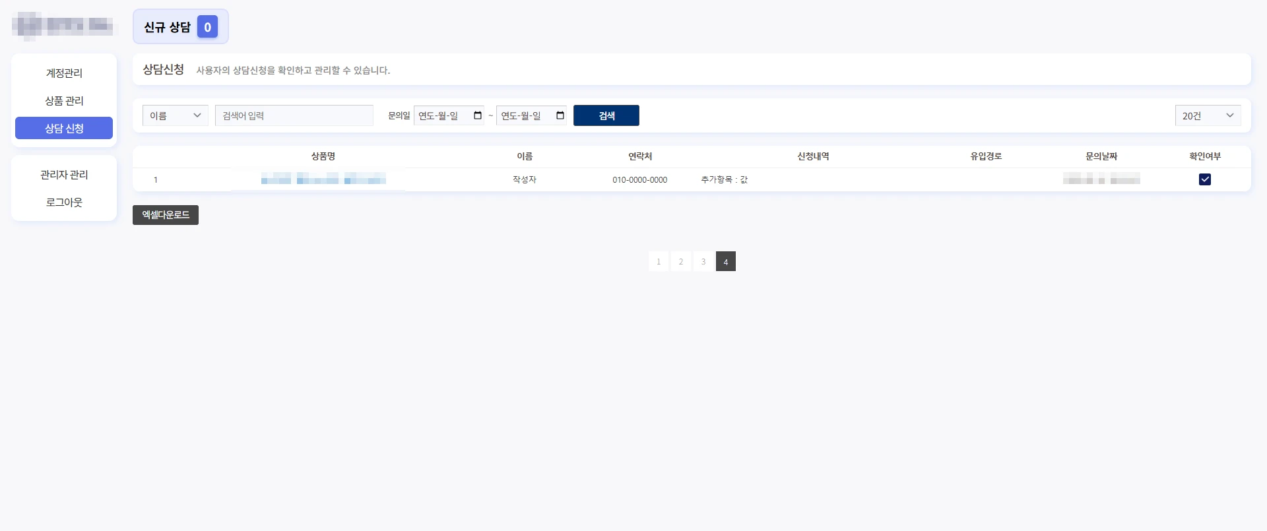Click the 엑셀다운로드 button
Image resolution: width=1267 pixels, height=531 pixels.
tap(166, 215)
